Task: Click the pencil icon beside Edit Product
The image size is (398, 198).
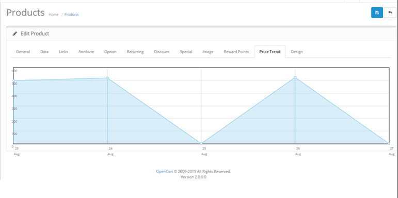Action: tap(15, 34)
